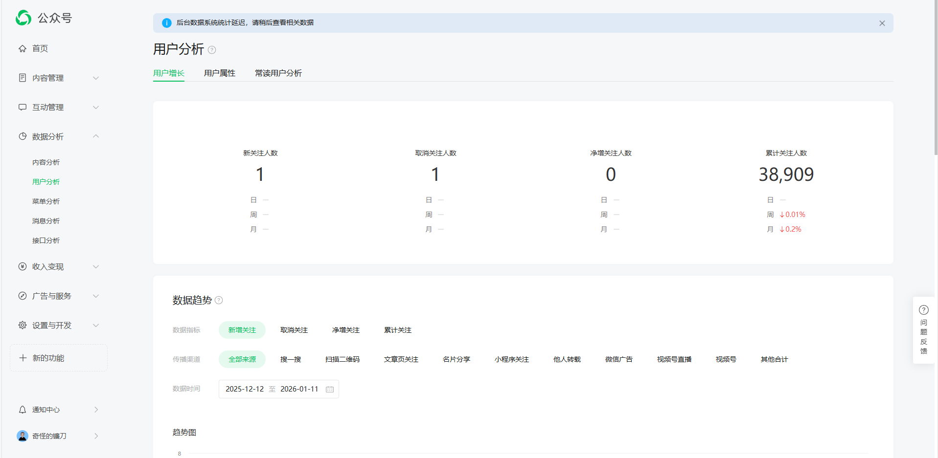Switch to the 常读用户分析 tab
Viewport: 938px width, 458px height.
[x=278, y=73]
